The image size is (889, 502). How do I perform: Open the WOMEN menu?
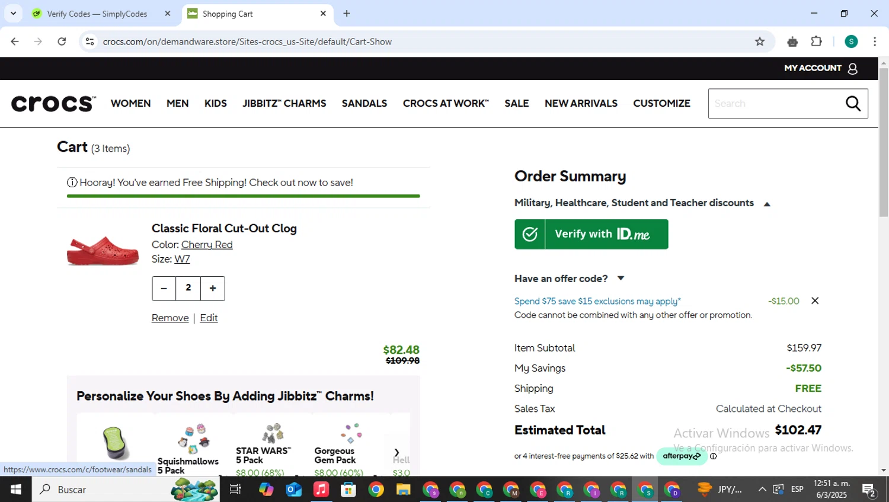click(x=131, y=103)
